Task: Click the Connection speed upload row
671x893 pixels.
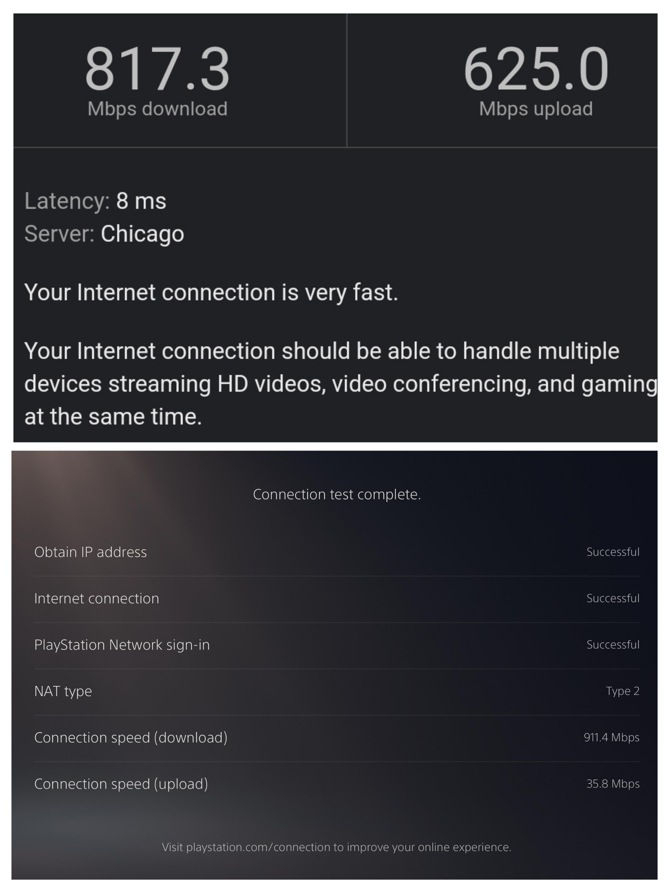Action: (x=121, y=784)
